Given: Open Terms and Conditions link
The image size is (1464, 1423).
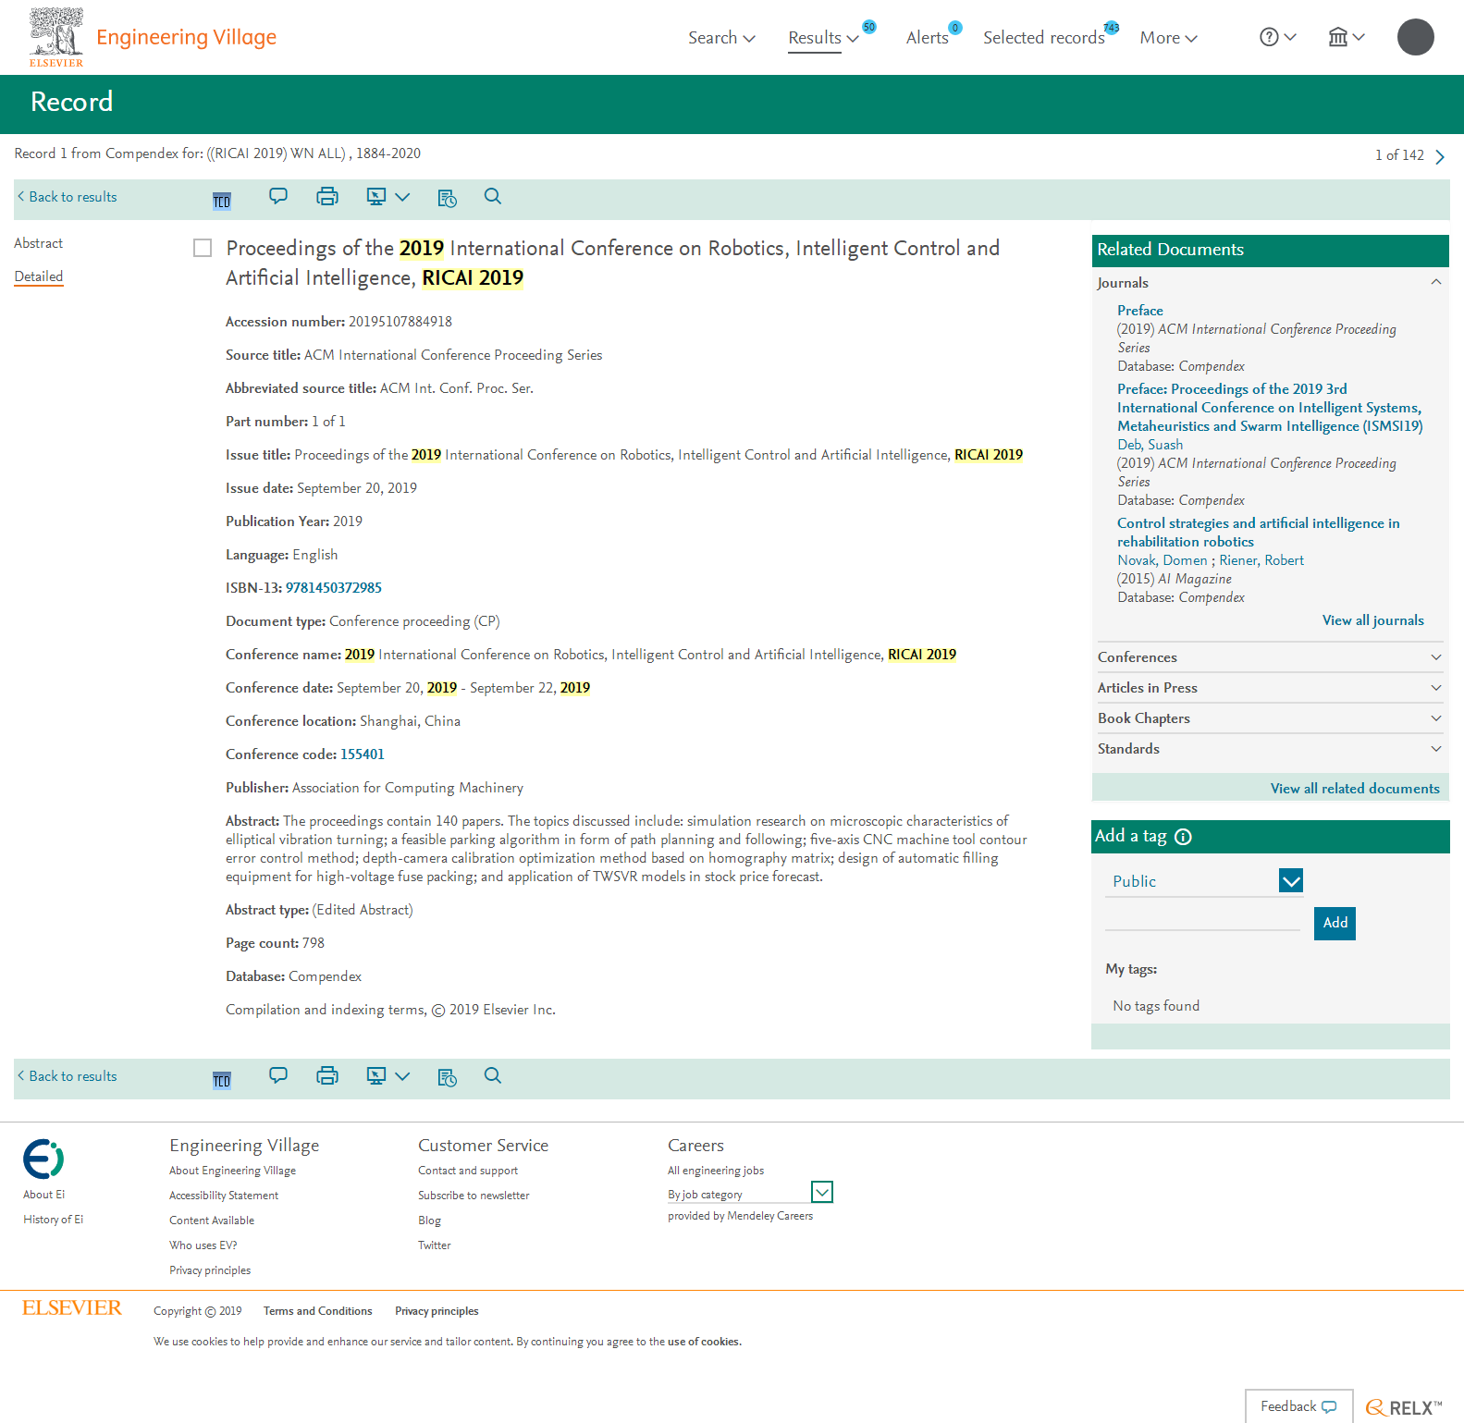Looking at the screenshot, I should [x=317, y=1311].
